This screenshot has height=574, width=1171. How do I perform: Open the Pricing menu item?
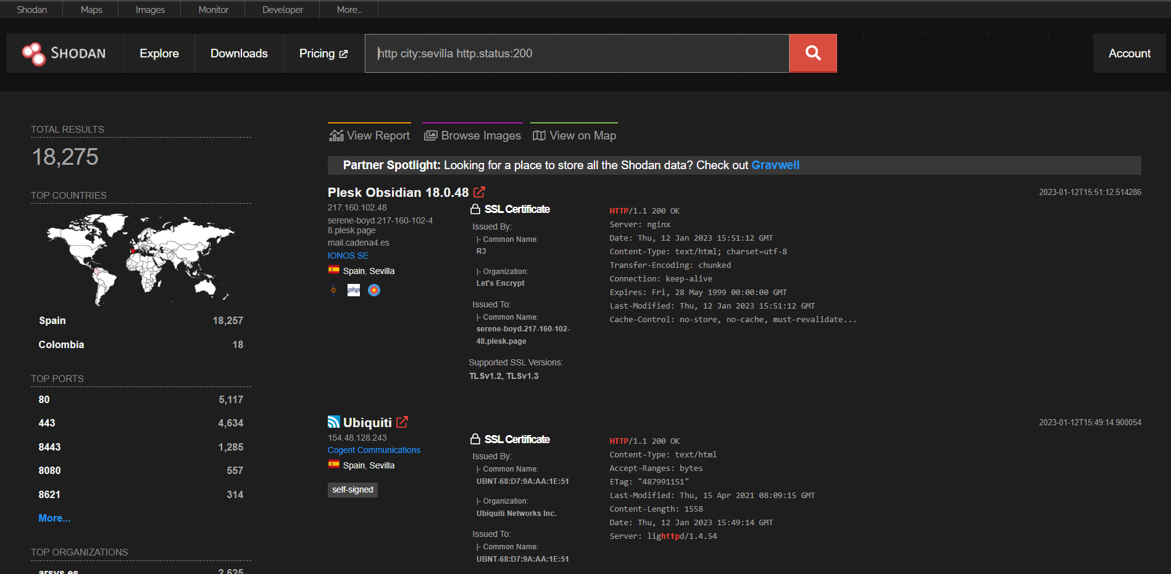click(x=323, y=54)
